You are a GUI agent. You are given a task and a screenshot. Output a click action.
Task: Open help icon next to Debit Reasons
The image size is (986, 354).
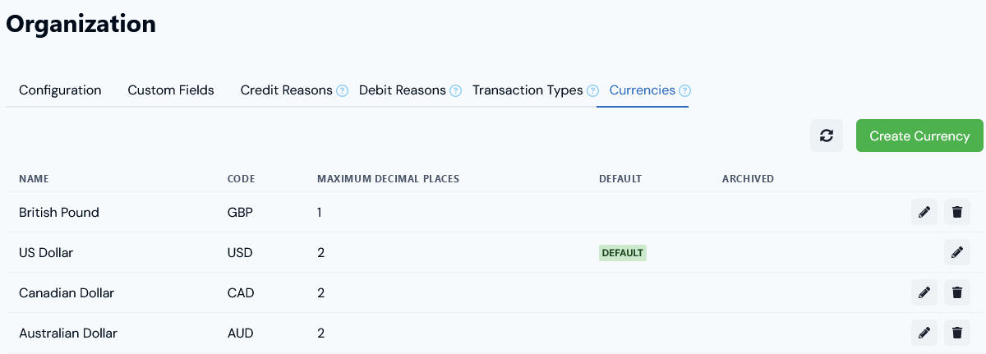click(455, 90)
